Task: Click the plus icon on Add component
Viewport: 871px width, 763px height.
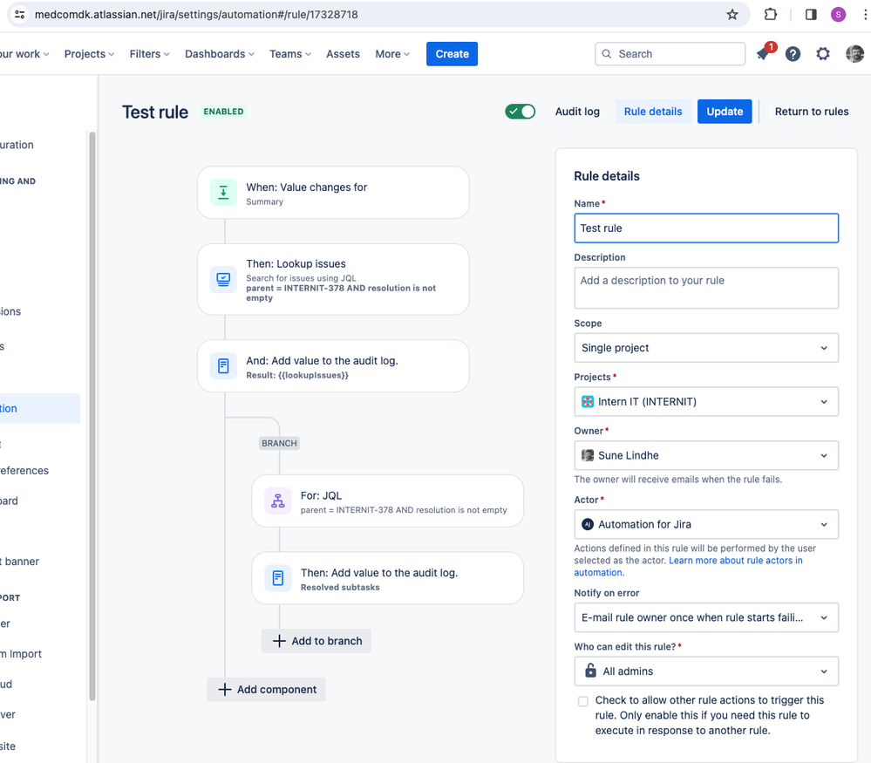Action: click(224, 689)
